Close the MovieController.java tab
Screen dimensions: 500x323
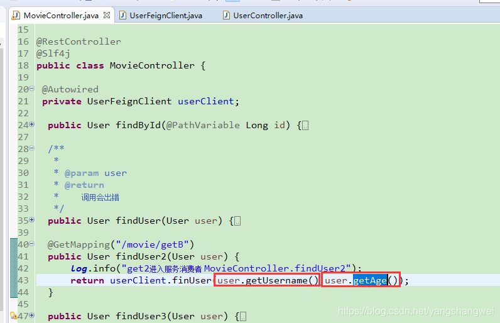click(x=106, y=15)
